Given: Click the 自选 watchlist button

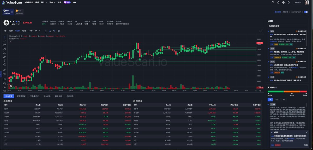Looking at the screenshot, I should (297, 2).
